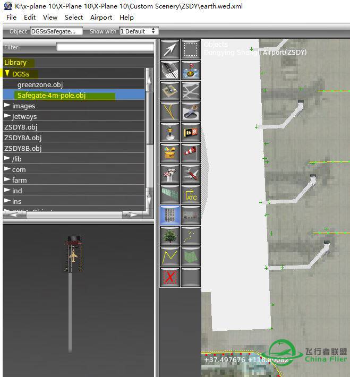The width and height of the screenshot is (350, 377).
Task: Select the highlighted Object placement tool
Action: click(170, 215)
